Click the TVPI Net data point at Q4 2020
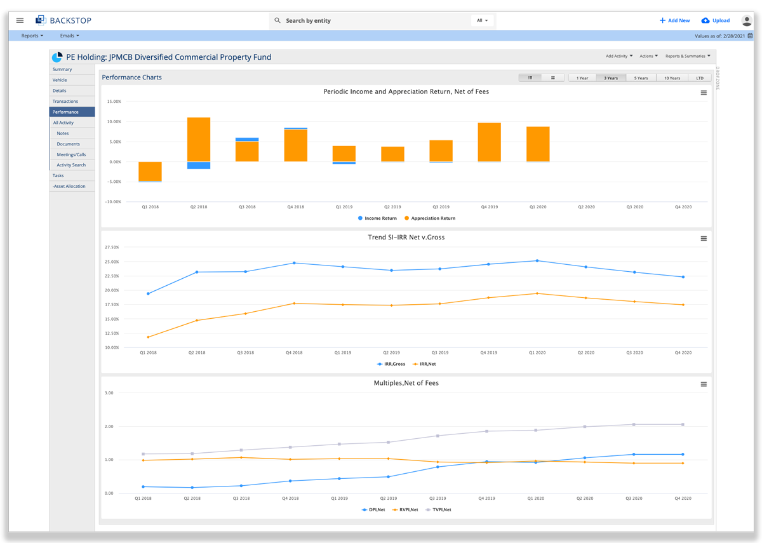 pos(683,424)
